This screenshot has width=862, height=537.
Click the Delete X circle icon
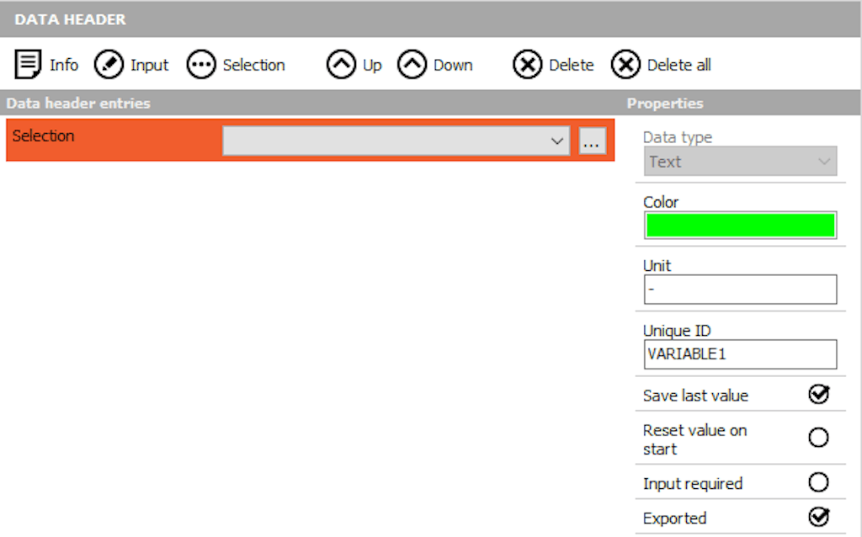528,64
